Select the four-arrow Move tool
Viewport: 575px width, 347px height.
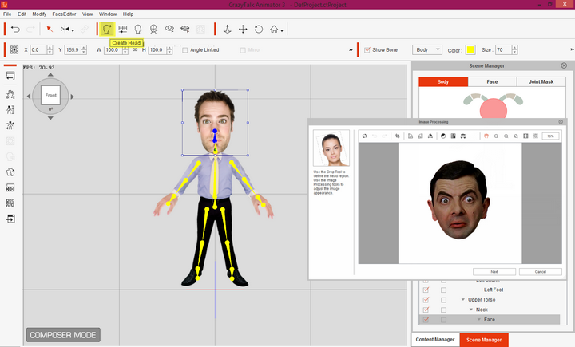[243, 30]
